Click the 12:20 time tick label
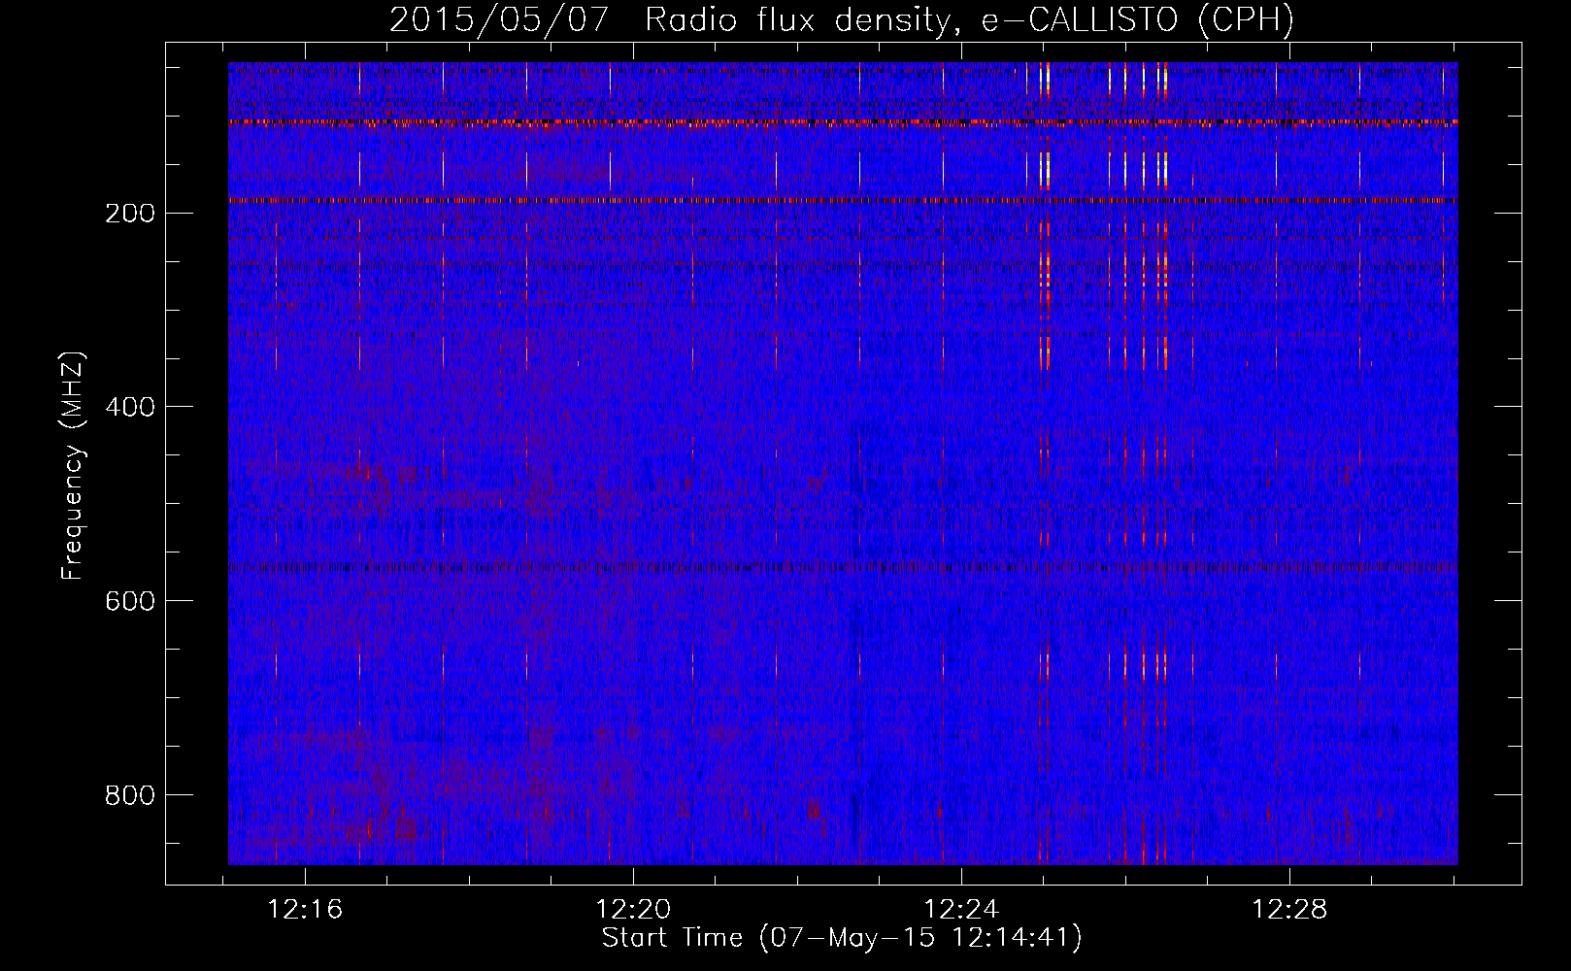Screen dimensions: 1571x971 634,910
